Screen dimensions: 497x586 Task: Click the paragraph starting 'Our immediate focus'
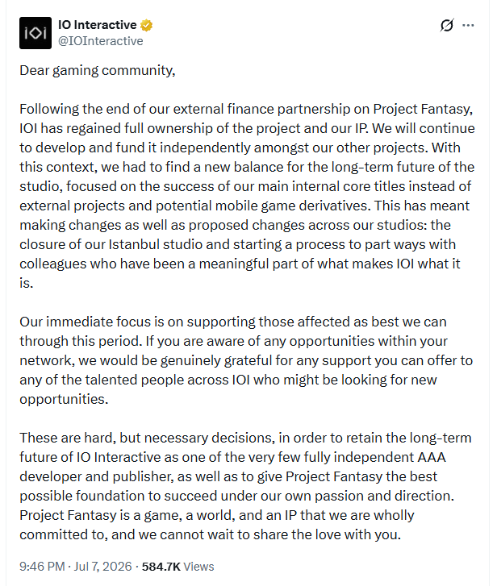pyautogui.click(x=246, y=360)
